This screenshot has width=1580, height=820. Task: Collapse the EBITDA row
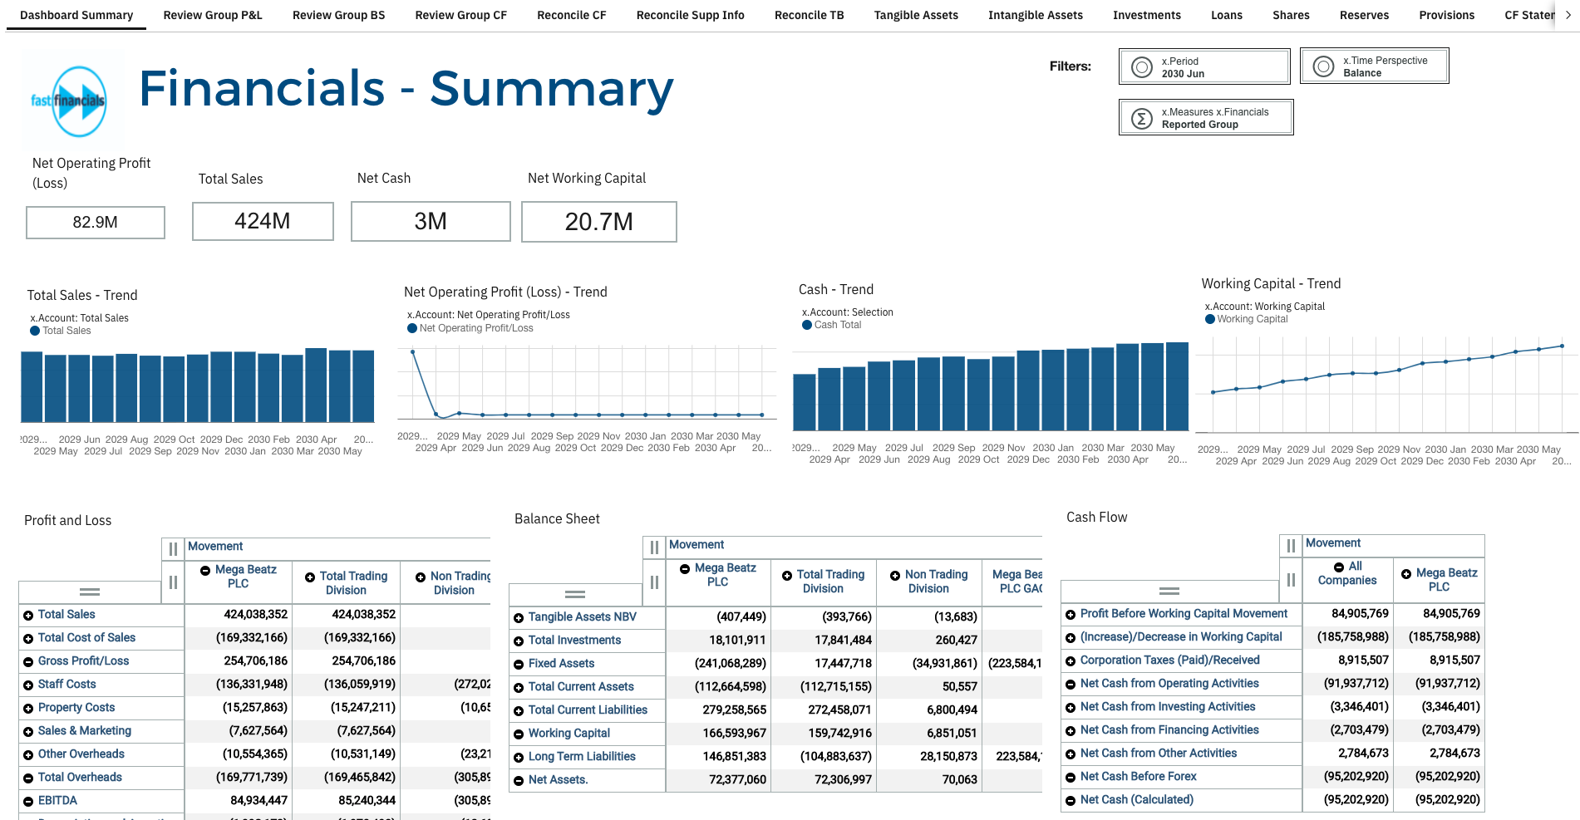tap(28, 801)
